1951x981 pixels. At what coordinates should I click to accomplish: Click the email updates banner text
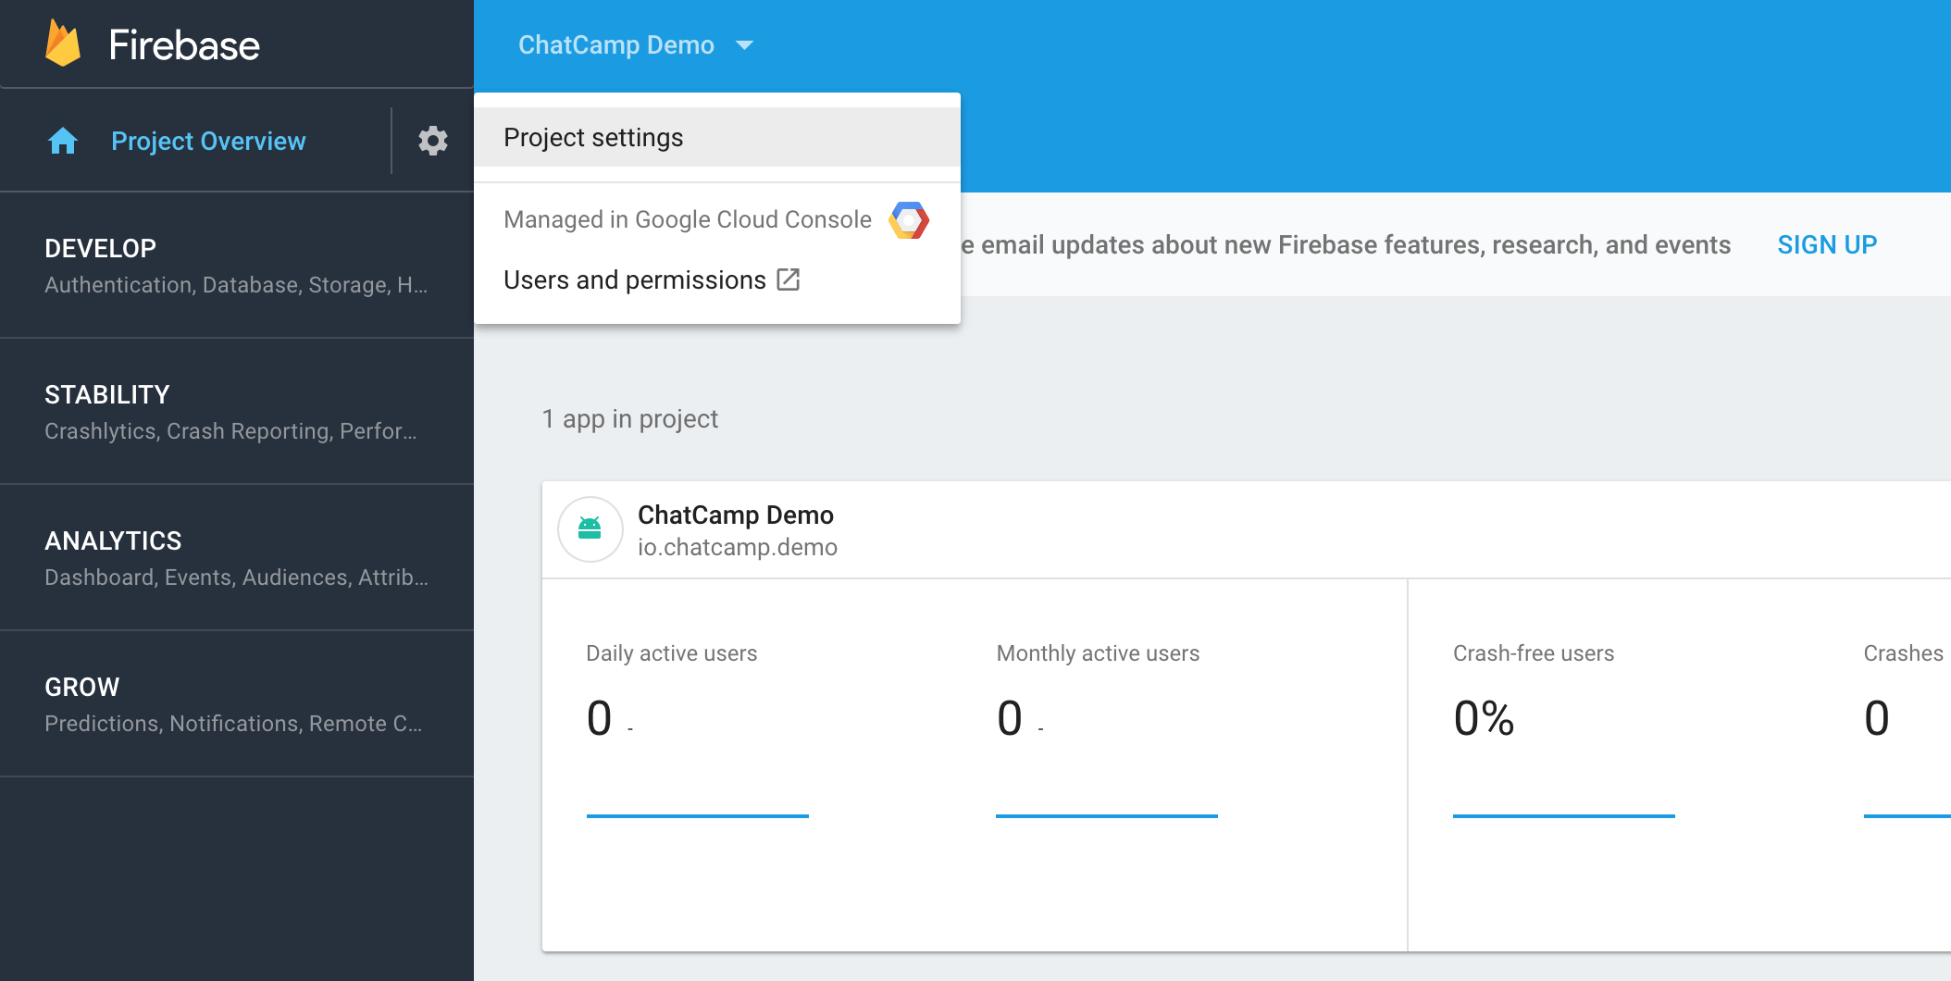(x=1347, y=244)
